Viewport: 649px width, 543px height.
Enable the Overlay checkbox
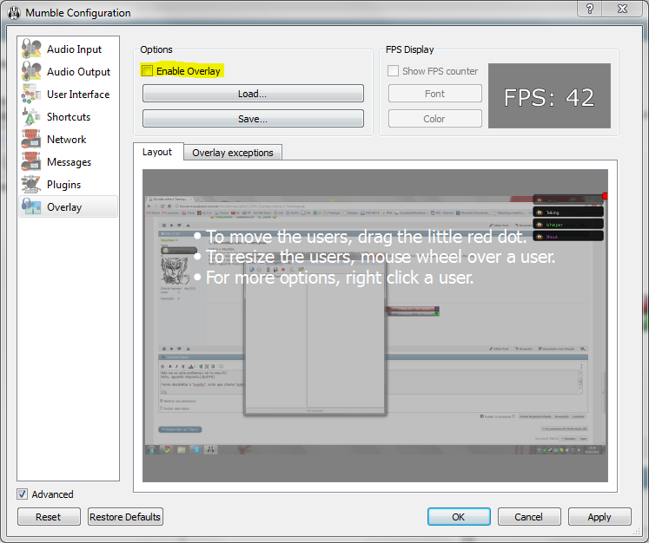click(148, 71)
